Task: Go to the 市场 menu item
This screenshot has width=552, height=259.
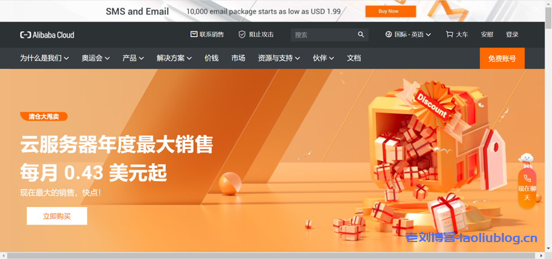Action: click(x=238, y=58)
